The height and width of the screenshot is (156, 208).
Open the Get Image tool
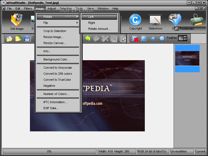pyautogui.click(x=17, y=22)
